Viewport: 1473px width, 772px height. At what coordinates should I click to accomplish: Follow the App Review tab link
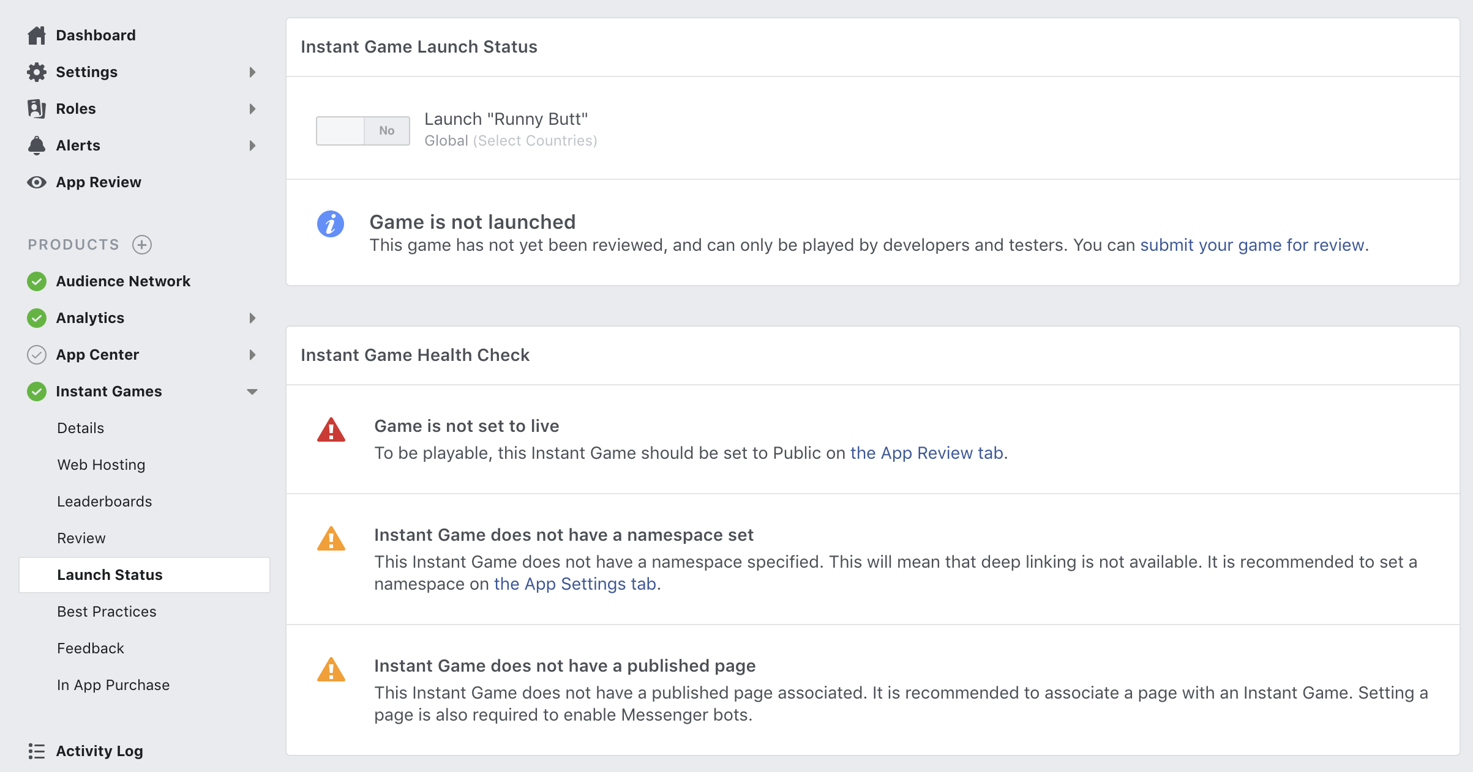[927, 453]
